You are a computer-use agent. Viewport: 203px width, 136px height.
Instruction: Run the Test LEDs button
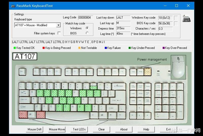[x=79, y=129]
